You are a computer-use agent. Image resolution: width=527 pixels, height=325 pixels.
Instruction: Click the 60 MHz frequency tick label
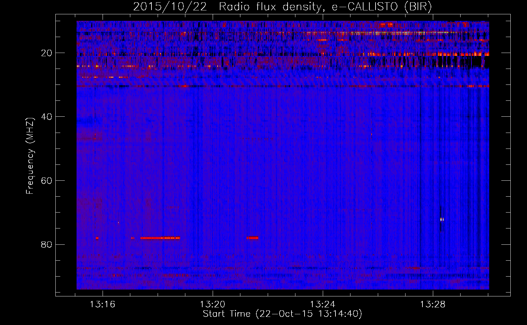(x=47, y=181)
